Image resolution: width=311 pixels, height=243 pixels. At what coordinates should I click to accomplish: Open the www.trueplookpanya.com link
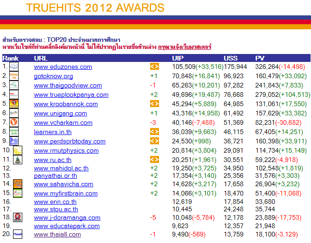(71, 95)
